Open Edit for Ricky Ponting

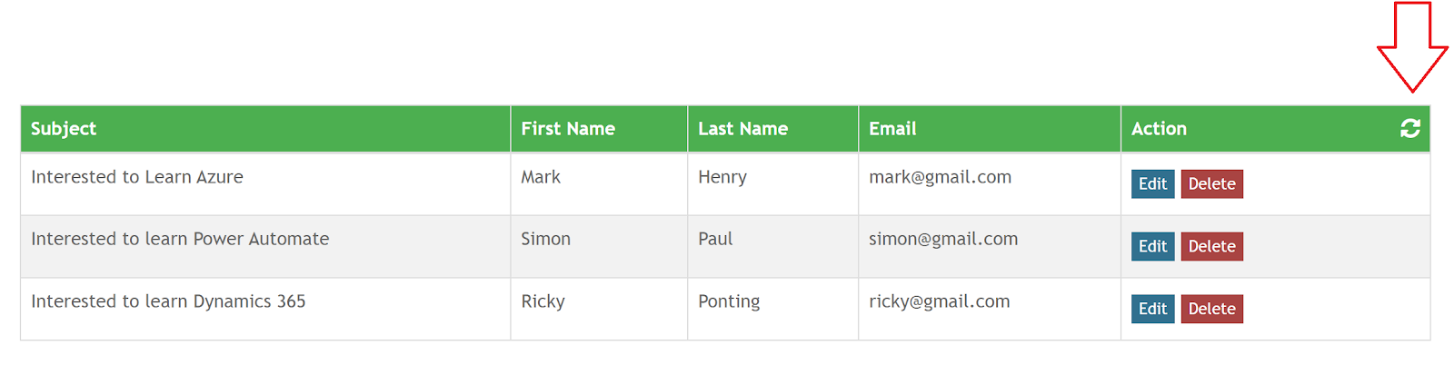click(x=1152, y=309)
